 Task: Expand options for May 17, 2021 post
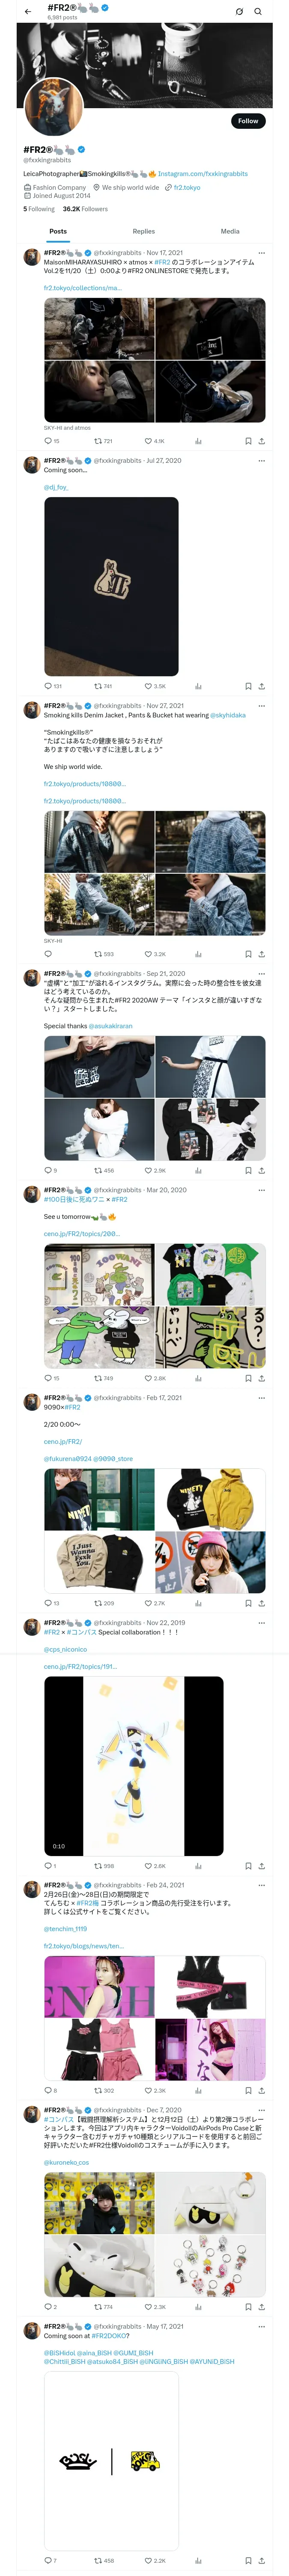(x=261, y=2327)
